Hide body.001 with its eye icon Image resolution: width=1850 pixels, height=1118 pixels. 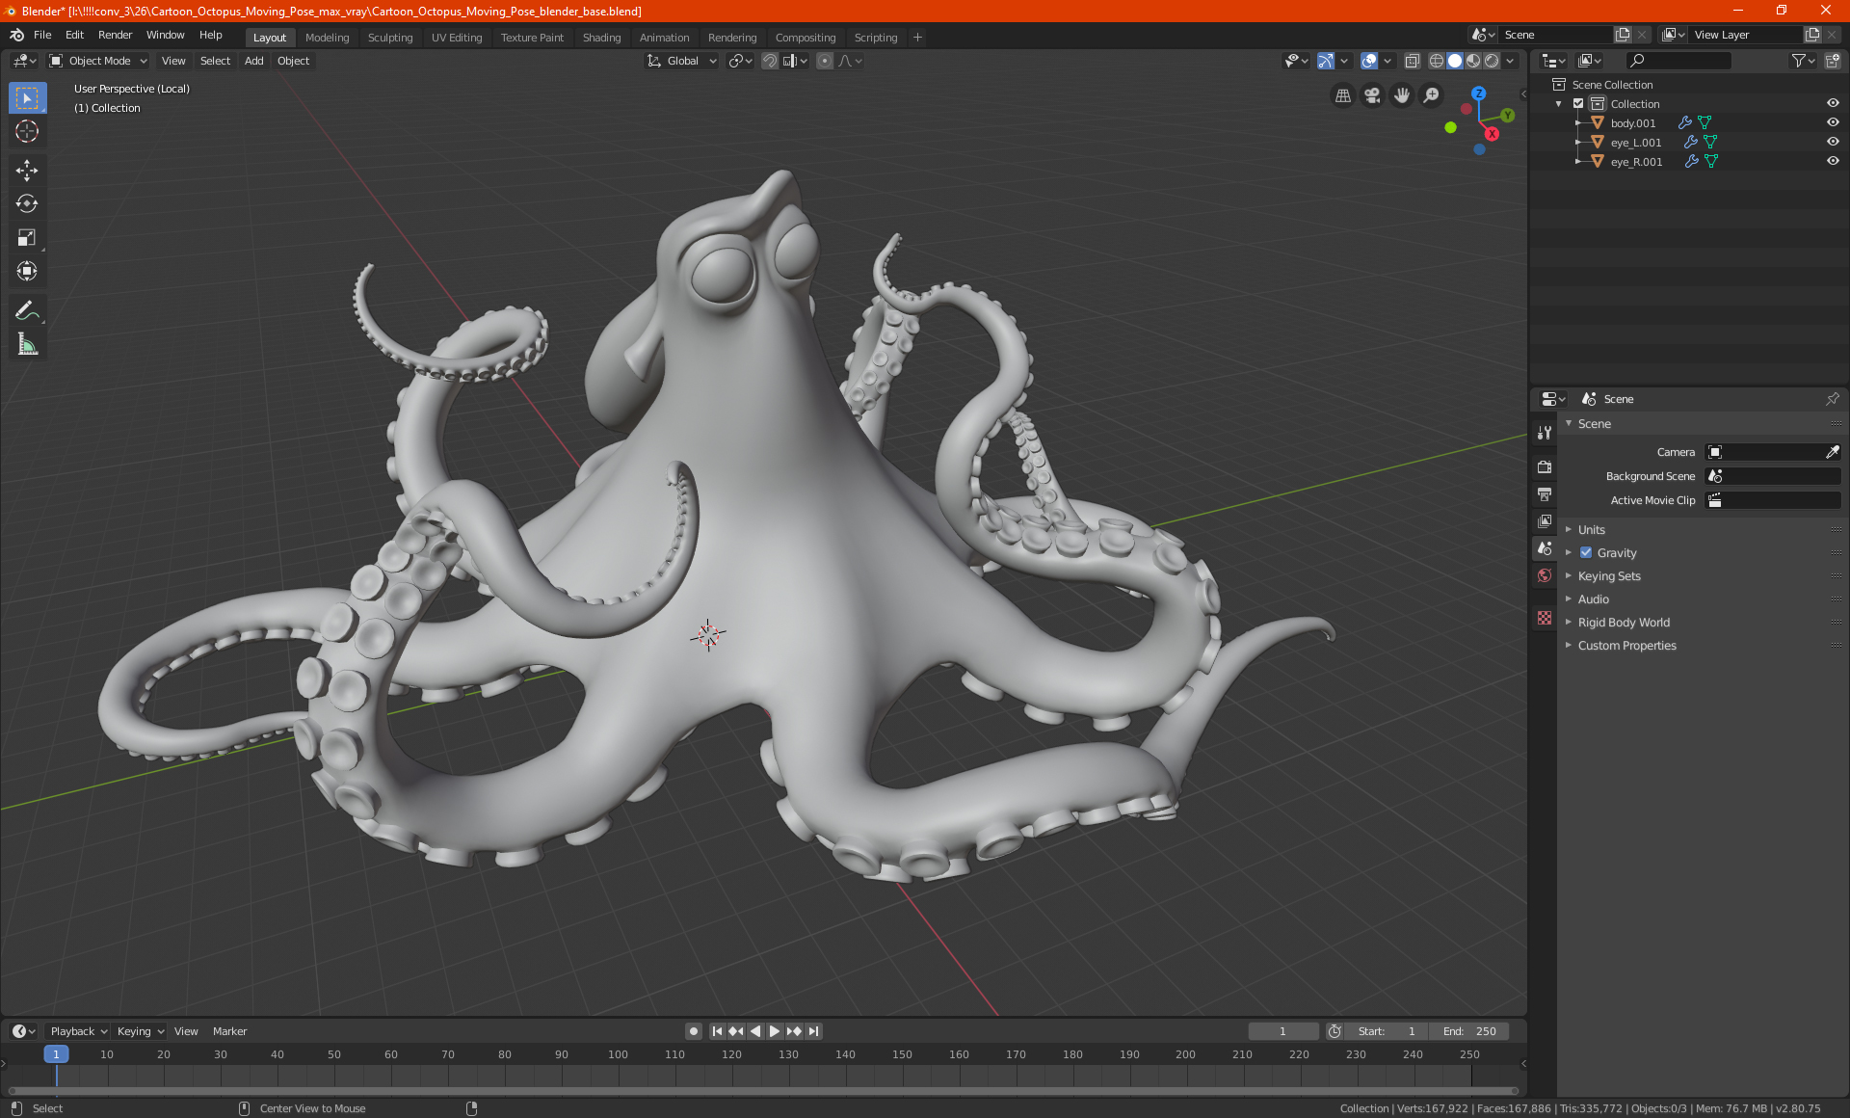coord(1832,122)
